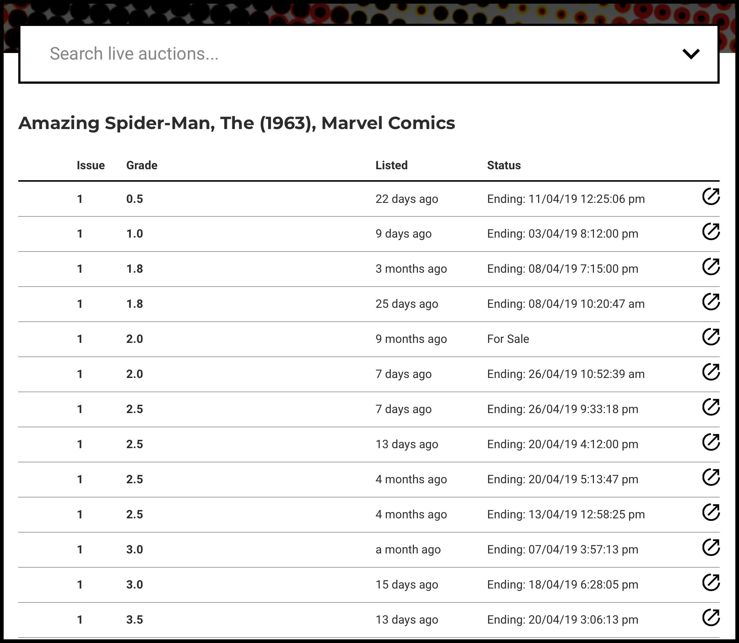
Task: Open external link for grade 0.5 listing
Action: point(711,197)
